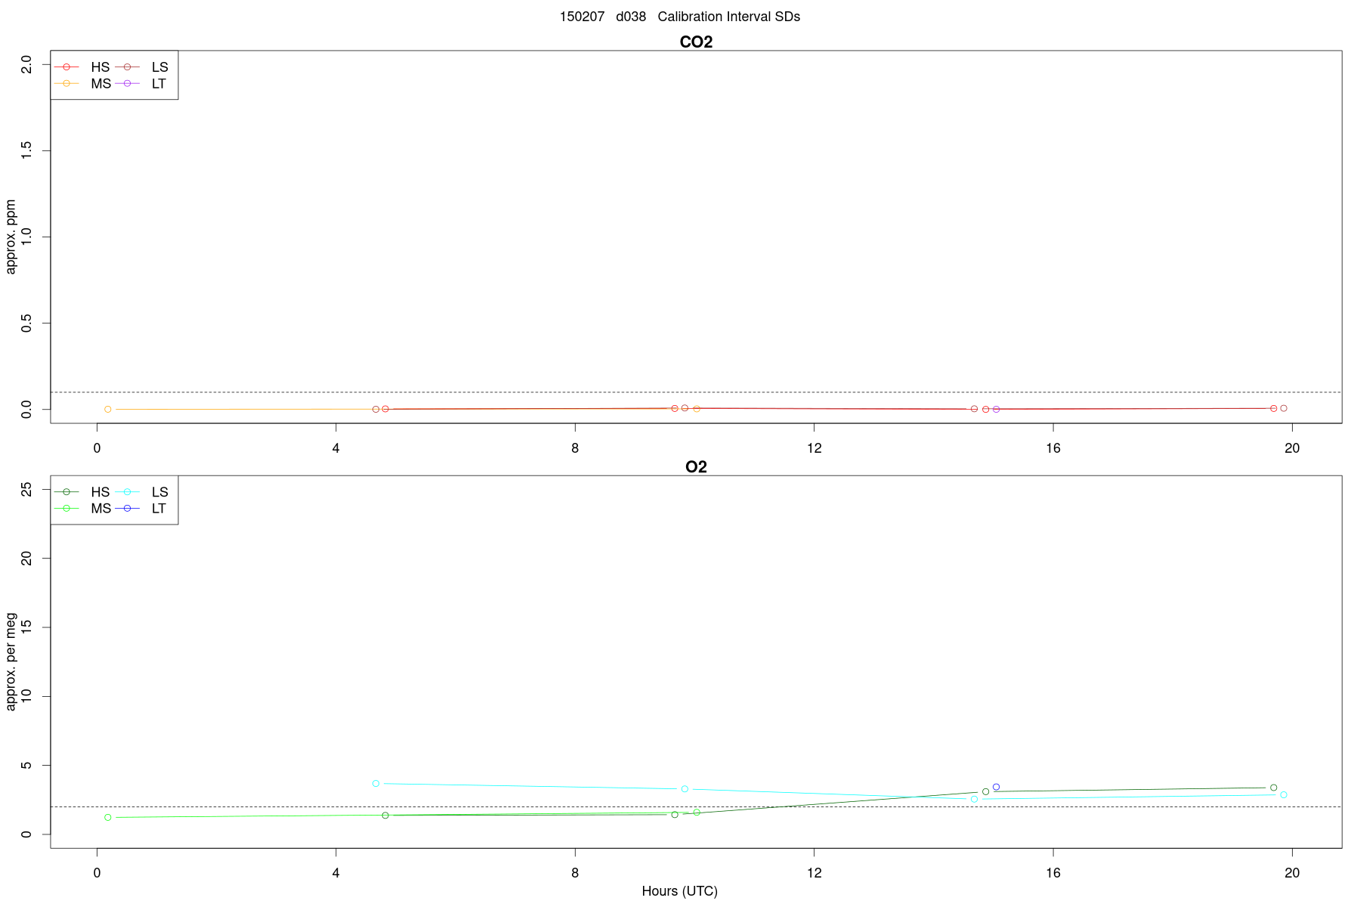Viewport: 1360px width, 907px height.
Task: Click the "approx. per meg" axis label
Action: pos(11,661)
